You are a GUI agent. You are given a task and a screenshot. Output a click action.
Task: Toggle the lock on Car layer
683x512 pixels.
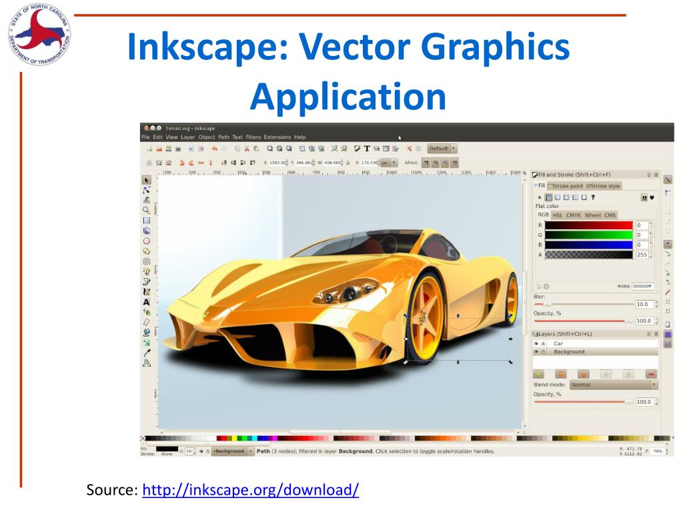pyautogui.click(x=543, y=343)
